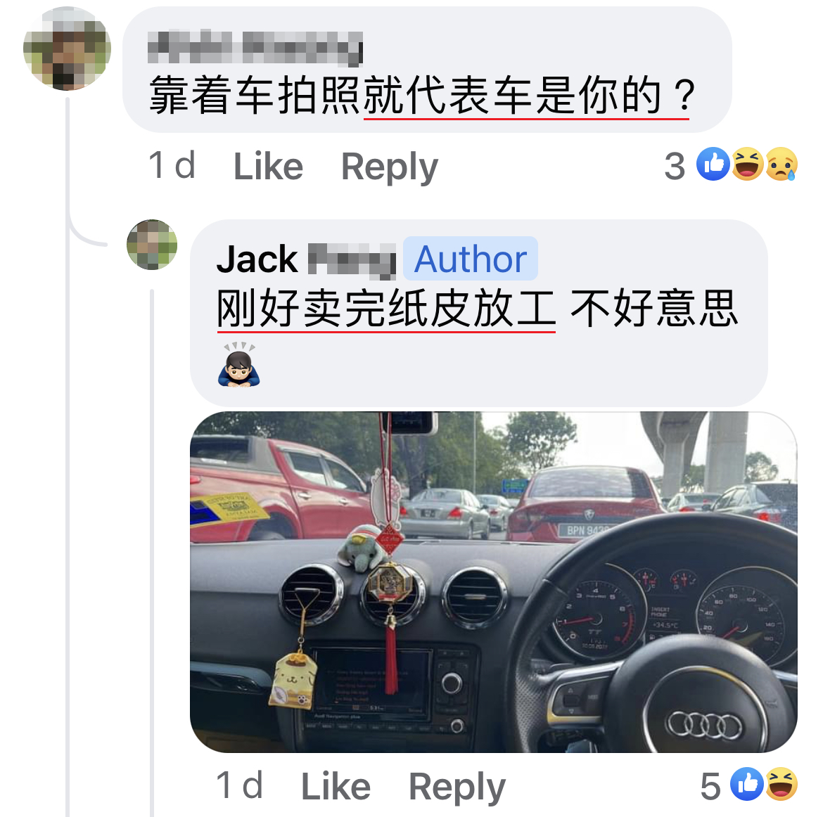The height and width of the screenshot is (817, 823).
Task: Open Jack's profile name link
Action: pyautogui.click(x=306, y=259)
